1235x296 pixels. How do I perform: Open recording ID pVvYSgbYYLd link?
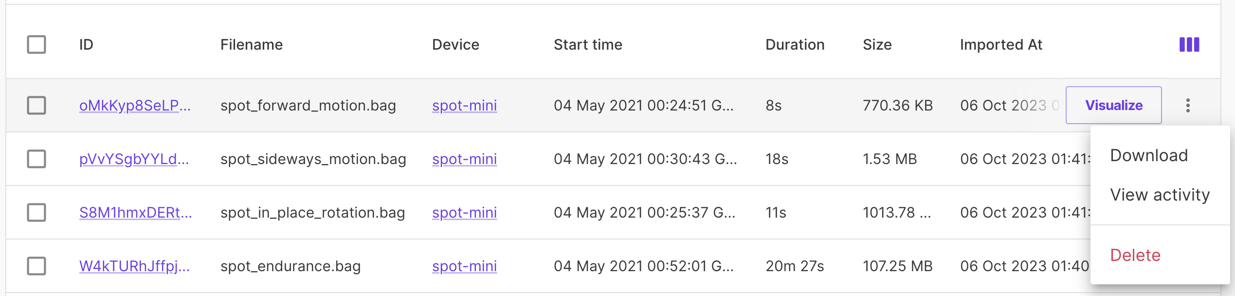[x=134, y=159]
